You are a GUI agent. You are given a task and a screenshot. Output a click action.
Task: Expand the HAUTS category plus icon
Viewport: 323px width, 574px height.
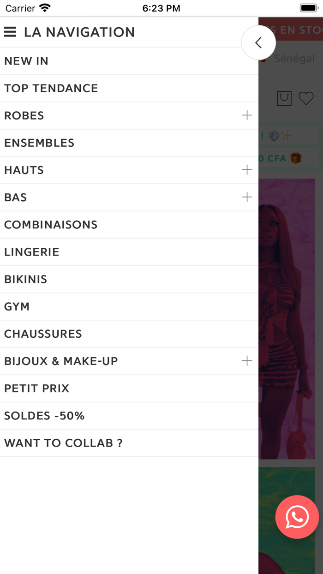247,170
